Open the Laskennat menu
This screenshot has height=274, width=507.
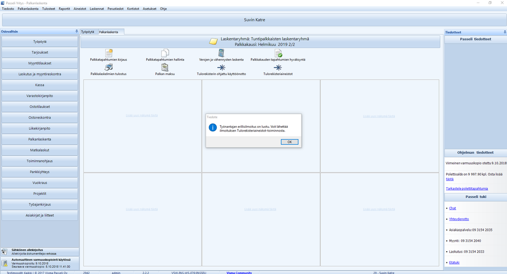(x=96, y=9)
